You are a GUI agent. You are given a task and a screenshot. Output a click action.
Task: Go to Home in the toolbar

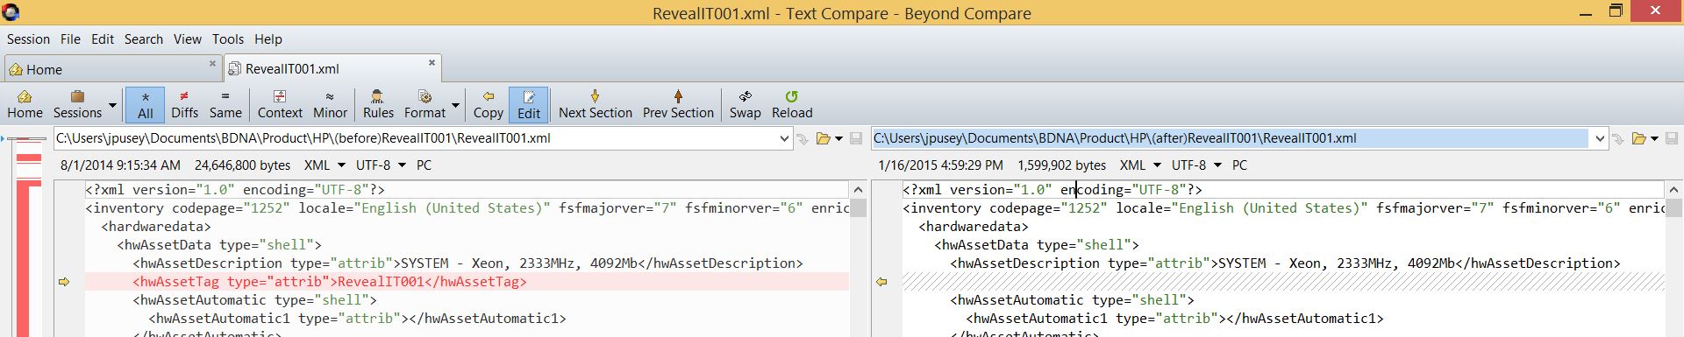click(x=25, y=104)
